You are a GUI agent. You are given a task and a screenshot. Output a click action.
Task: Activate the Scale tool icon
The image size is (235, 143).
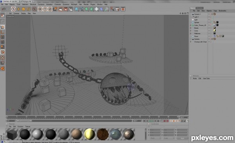pos(23,9)
